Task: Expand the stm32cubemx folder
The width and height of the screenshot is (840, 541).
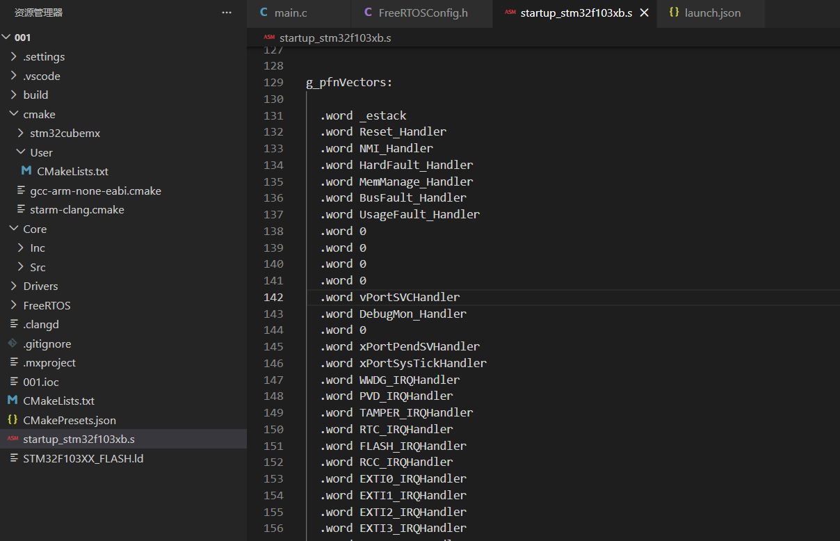Action: [21, 133]
